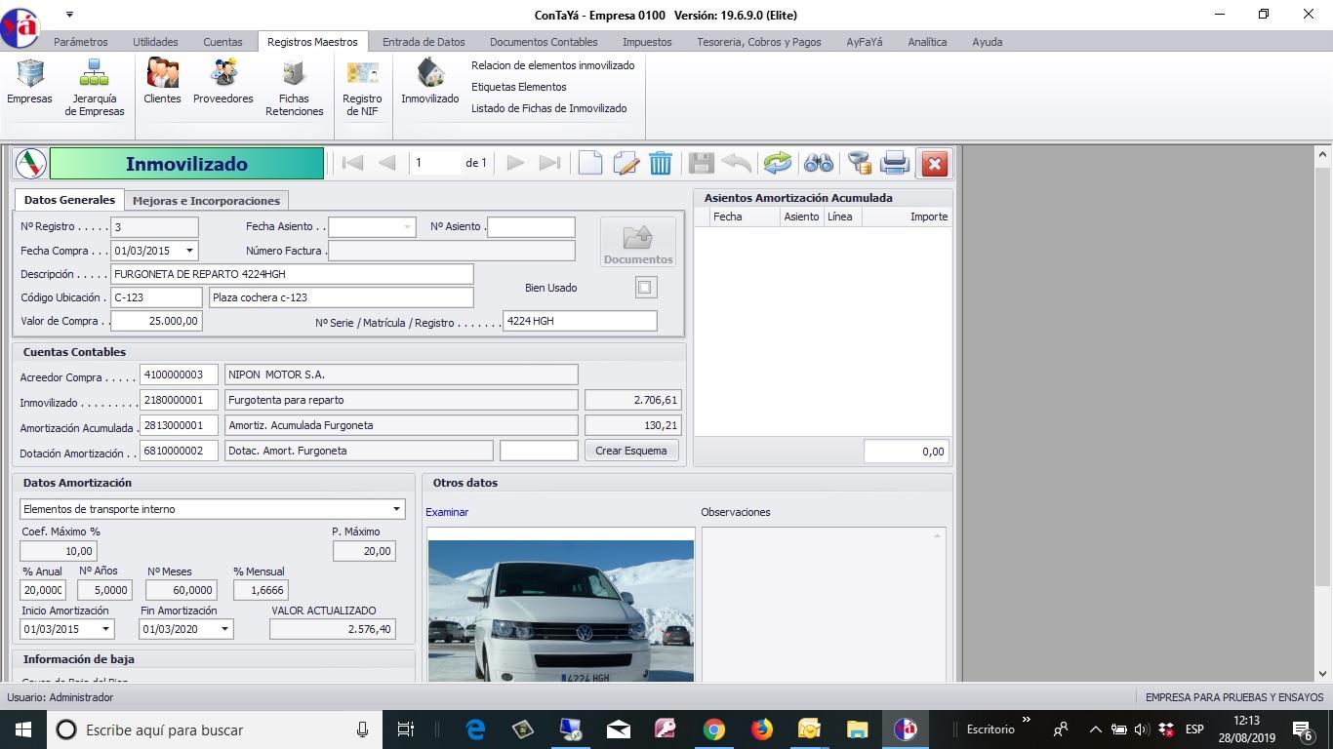Open the Proveedores registry

223,82
